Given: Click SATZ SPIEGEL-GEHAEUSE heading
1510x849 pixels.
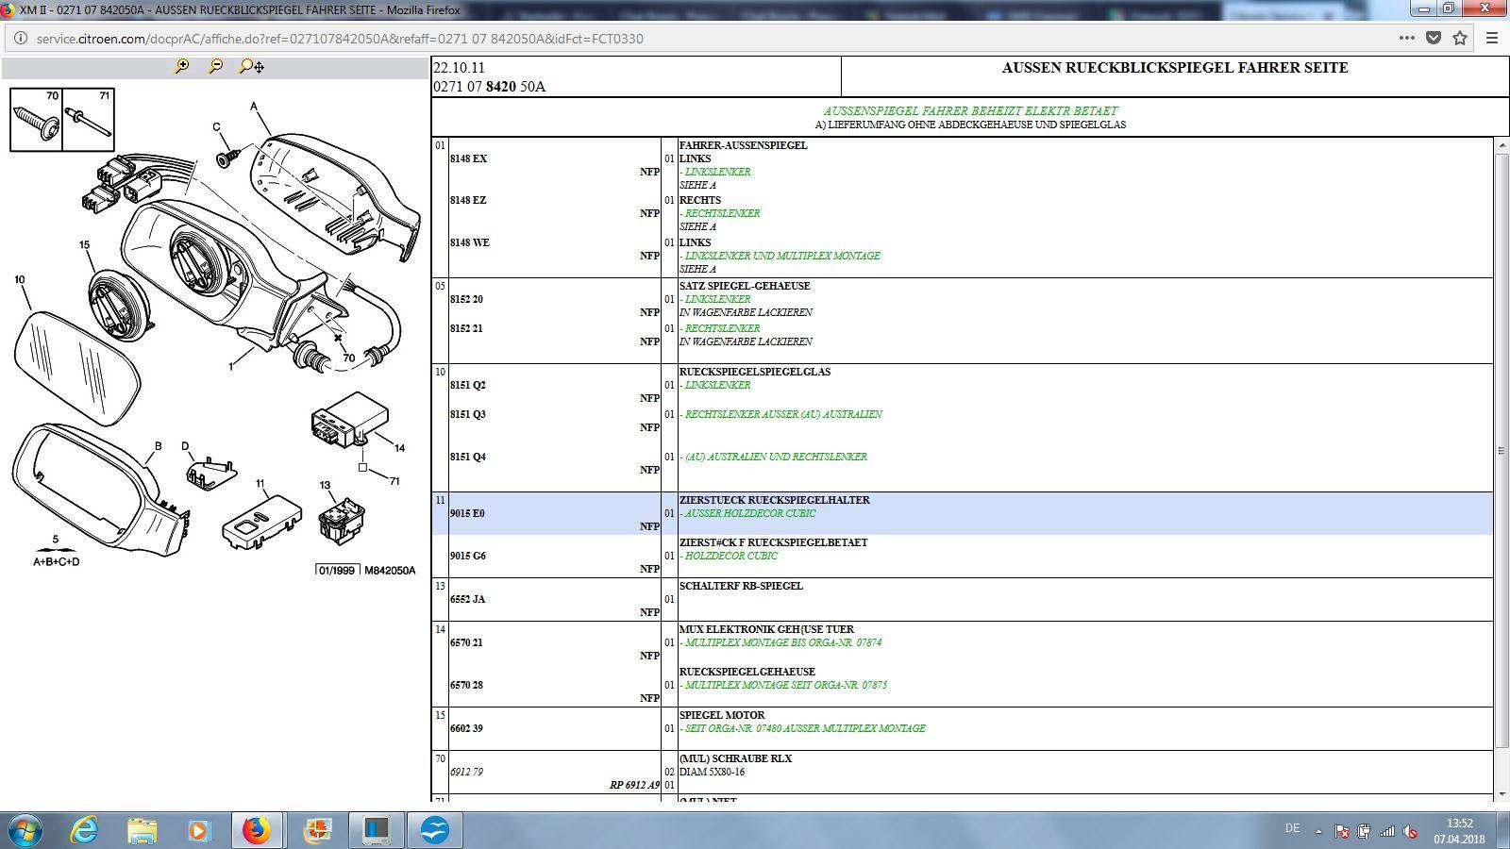Looking at the screenshot, I should (x=745, y=286).
